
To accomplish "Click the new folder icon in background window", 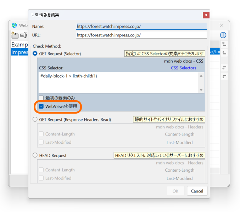I will [15, 35].
